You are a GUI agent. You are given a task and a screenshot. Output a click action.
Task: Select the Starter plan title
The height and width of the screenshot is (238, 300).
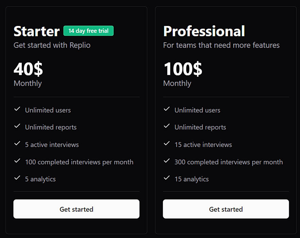tap(36, 31)
